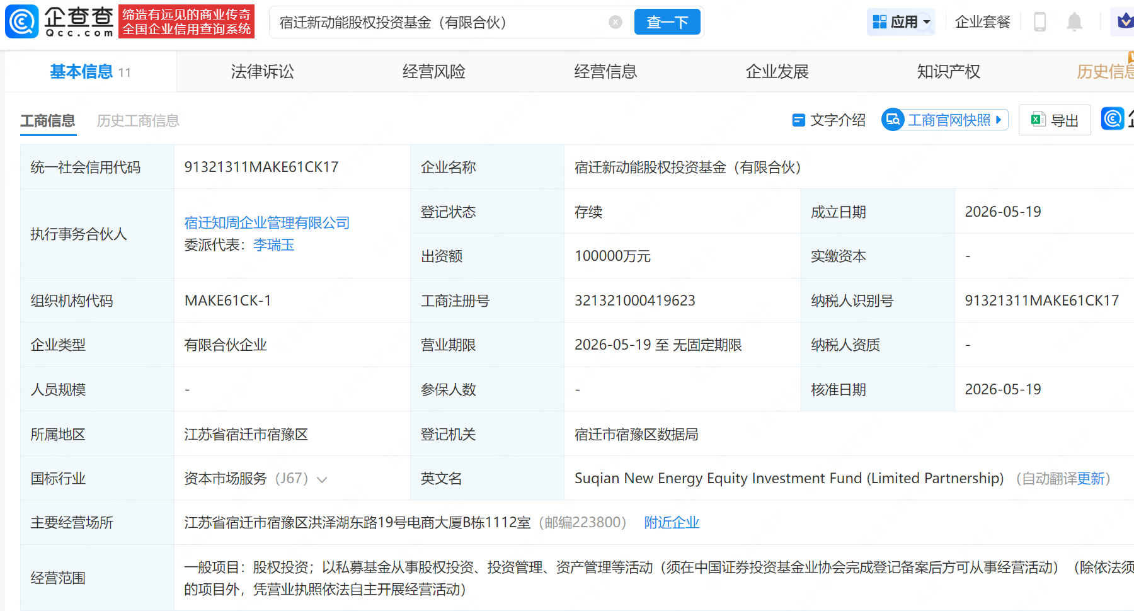Click the 导出 export button
Screen dimensions: 1134x611
[x=1055, y=120]
